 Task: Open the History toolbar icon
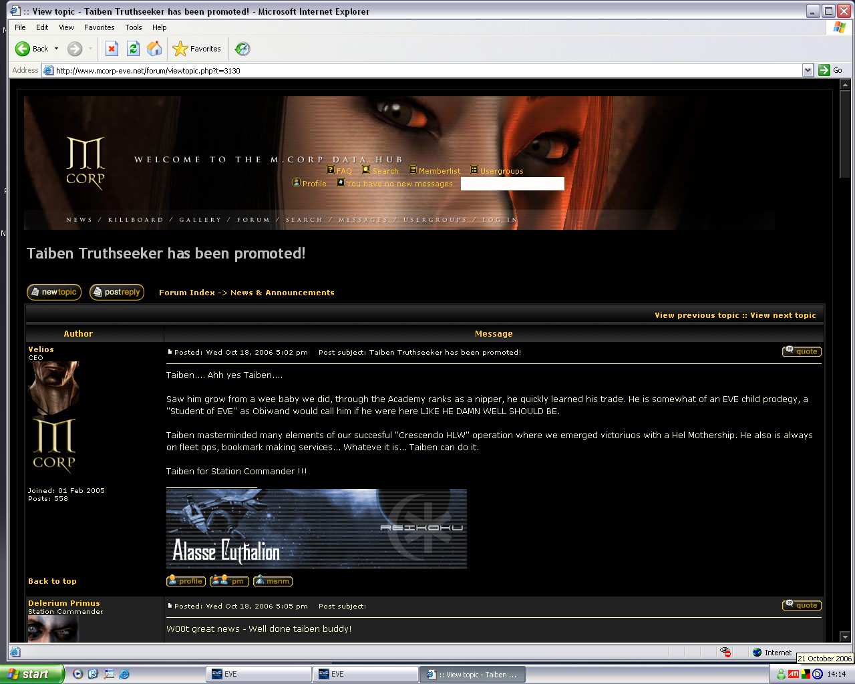pos(242,49)
